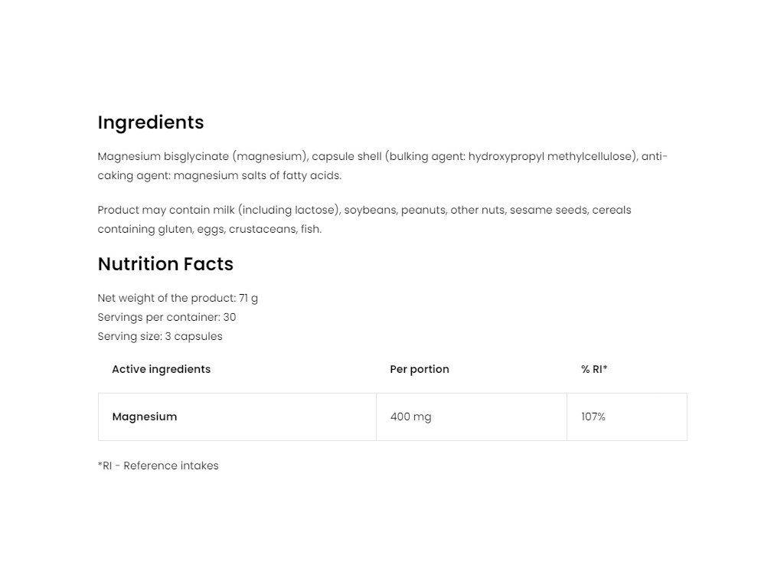Click the Net weight of the product line

coord(178,298)
